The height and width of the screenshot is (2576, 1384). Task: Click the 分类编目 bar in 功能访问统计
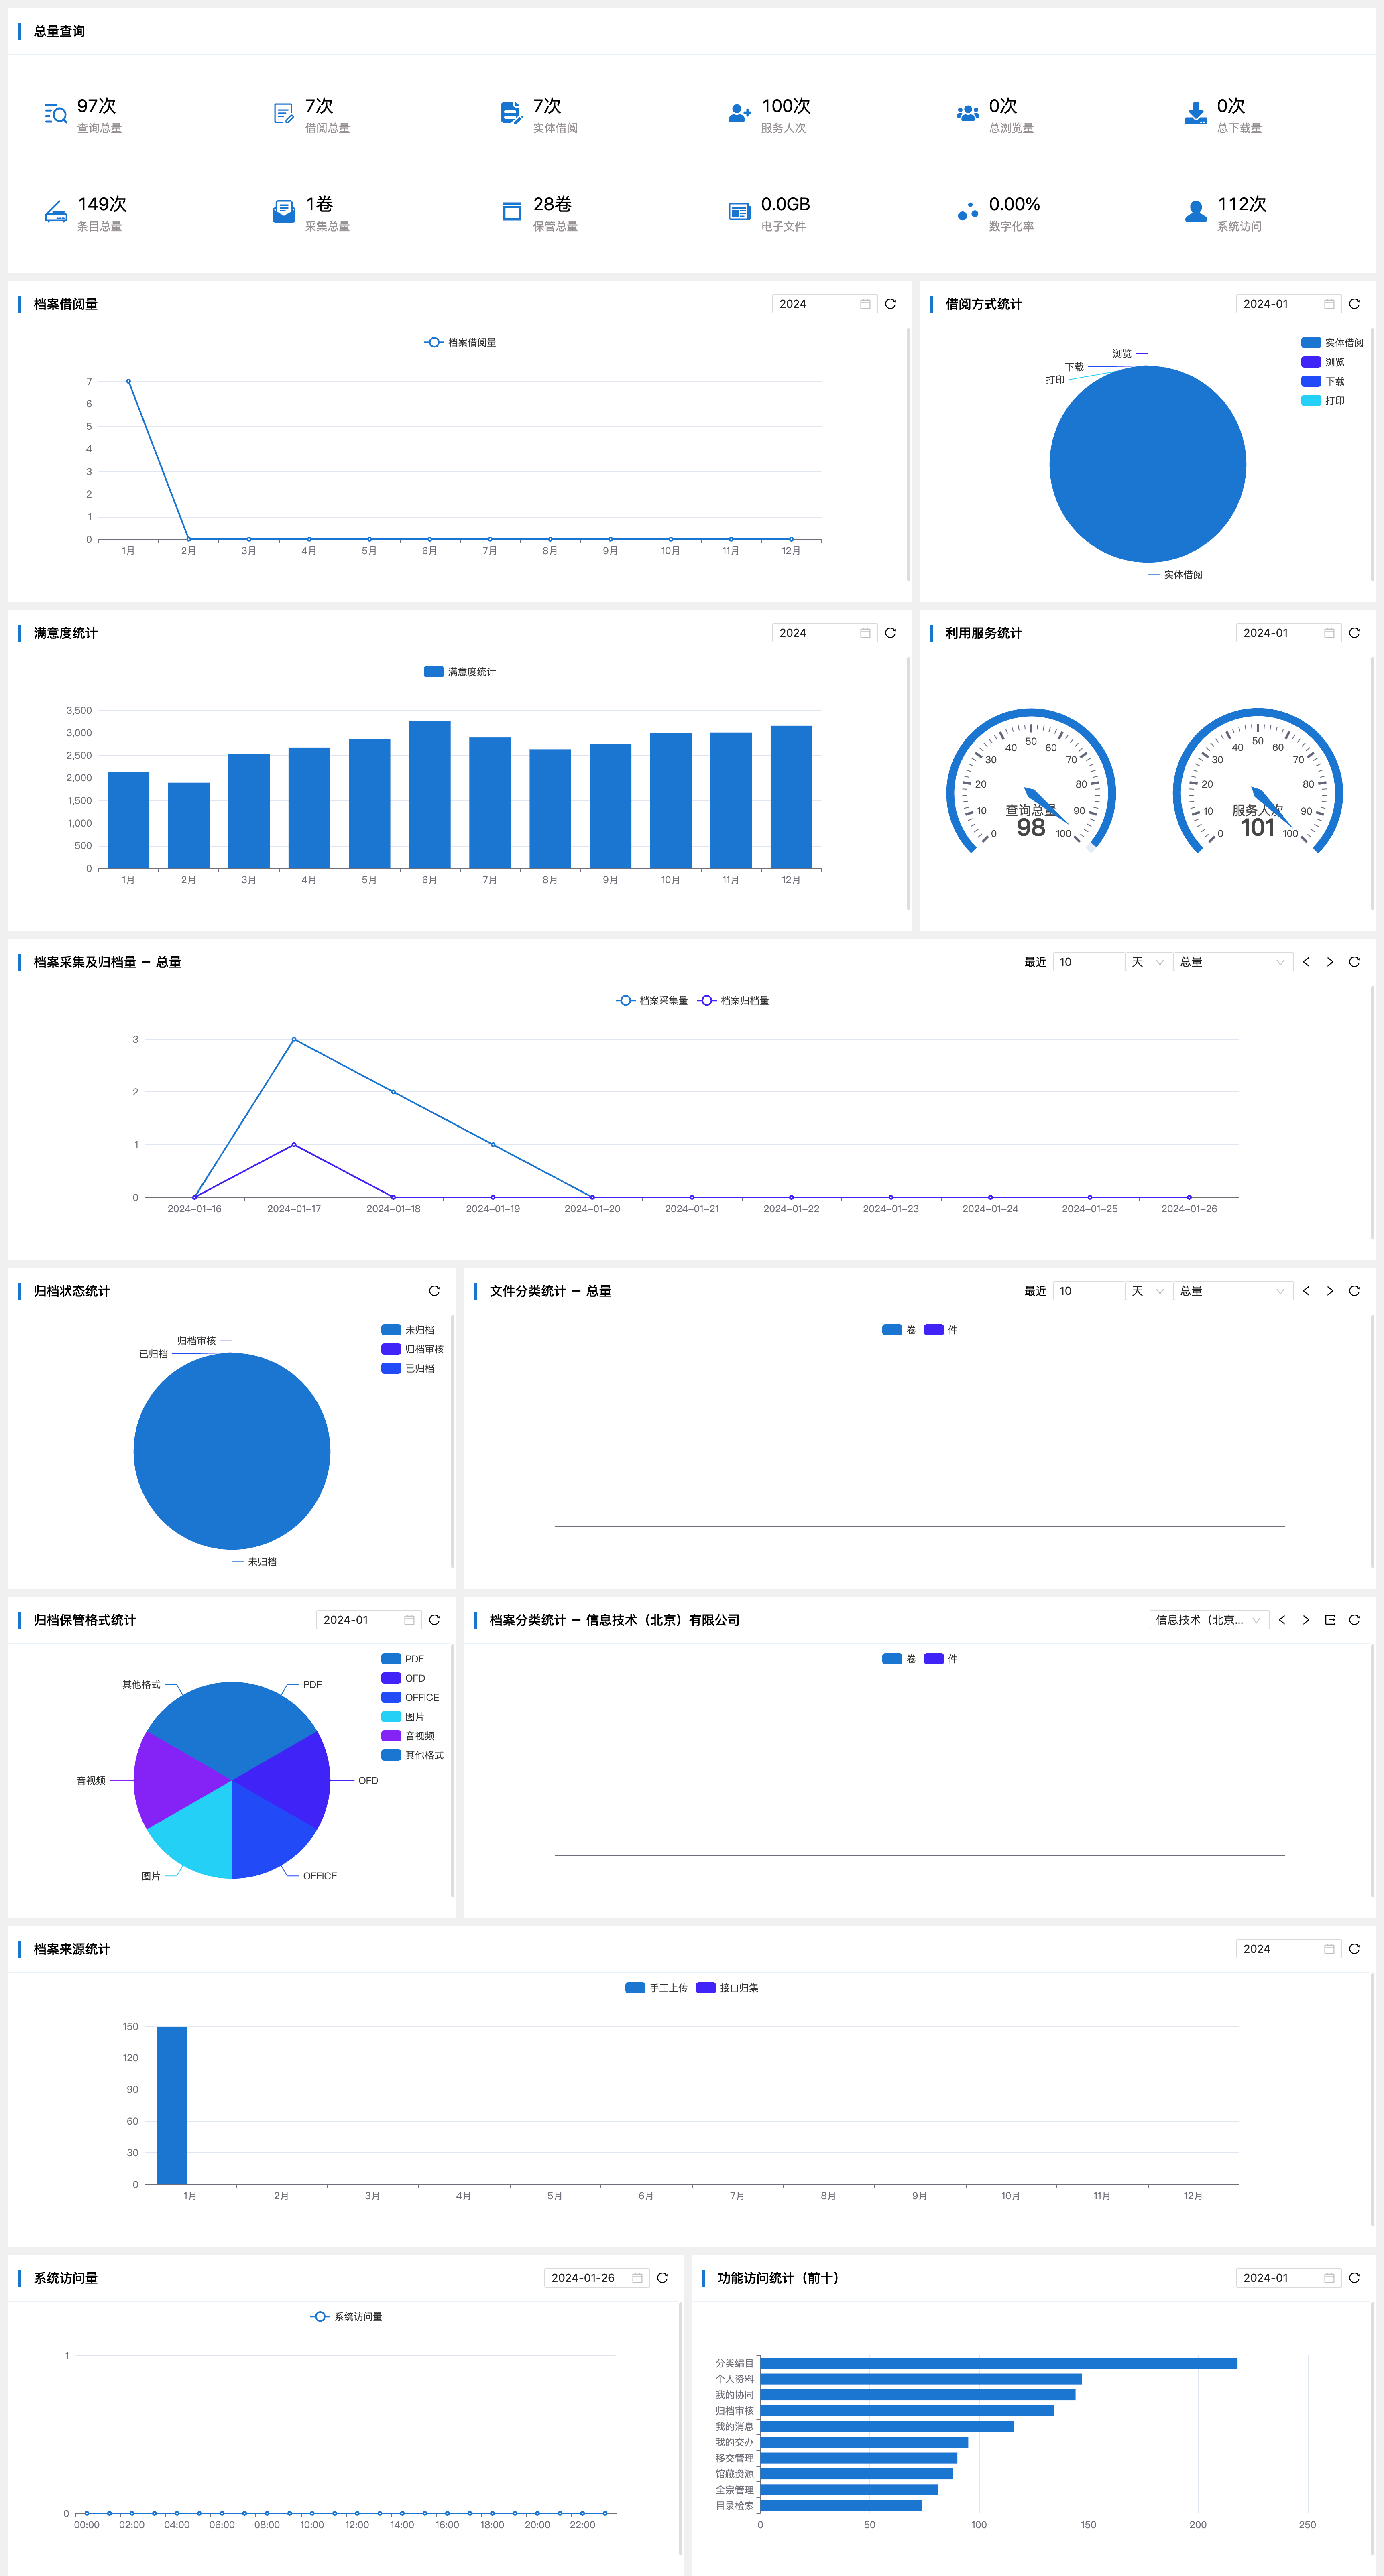999,2363
